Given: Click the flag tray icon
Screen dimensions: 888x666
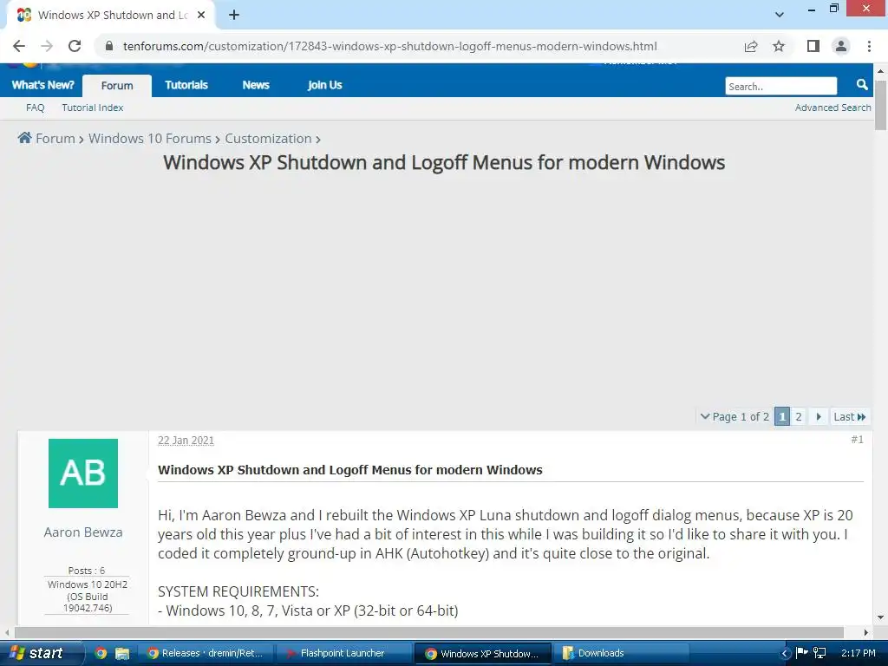Looking at the screenshot, I should 801,652.
